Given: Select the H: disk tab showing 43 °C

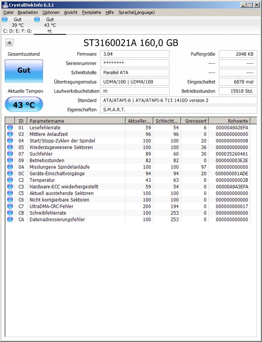Looking at the screenshot, I should tap(50, 25).
